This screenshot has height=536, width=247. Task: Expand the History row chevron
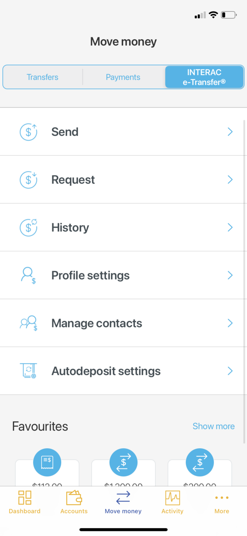point(230,227)
